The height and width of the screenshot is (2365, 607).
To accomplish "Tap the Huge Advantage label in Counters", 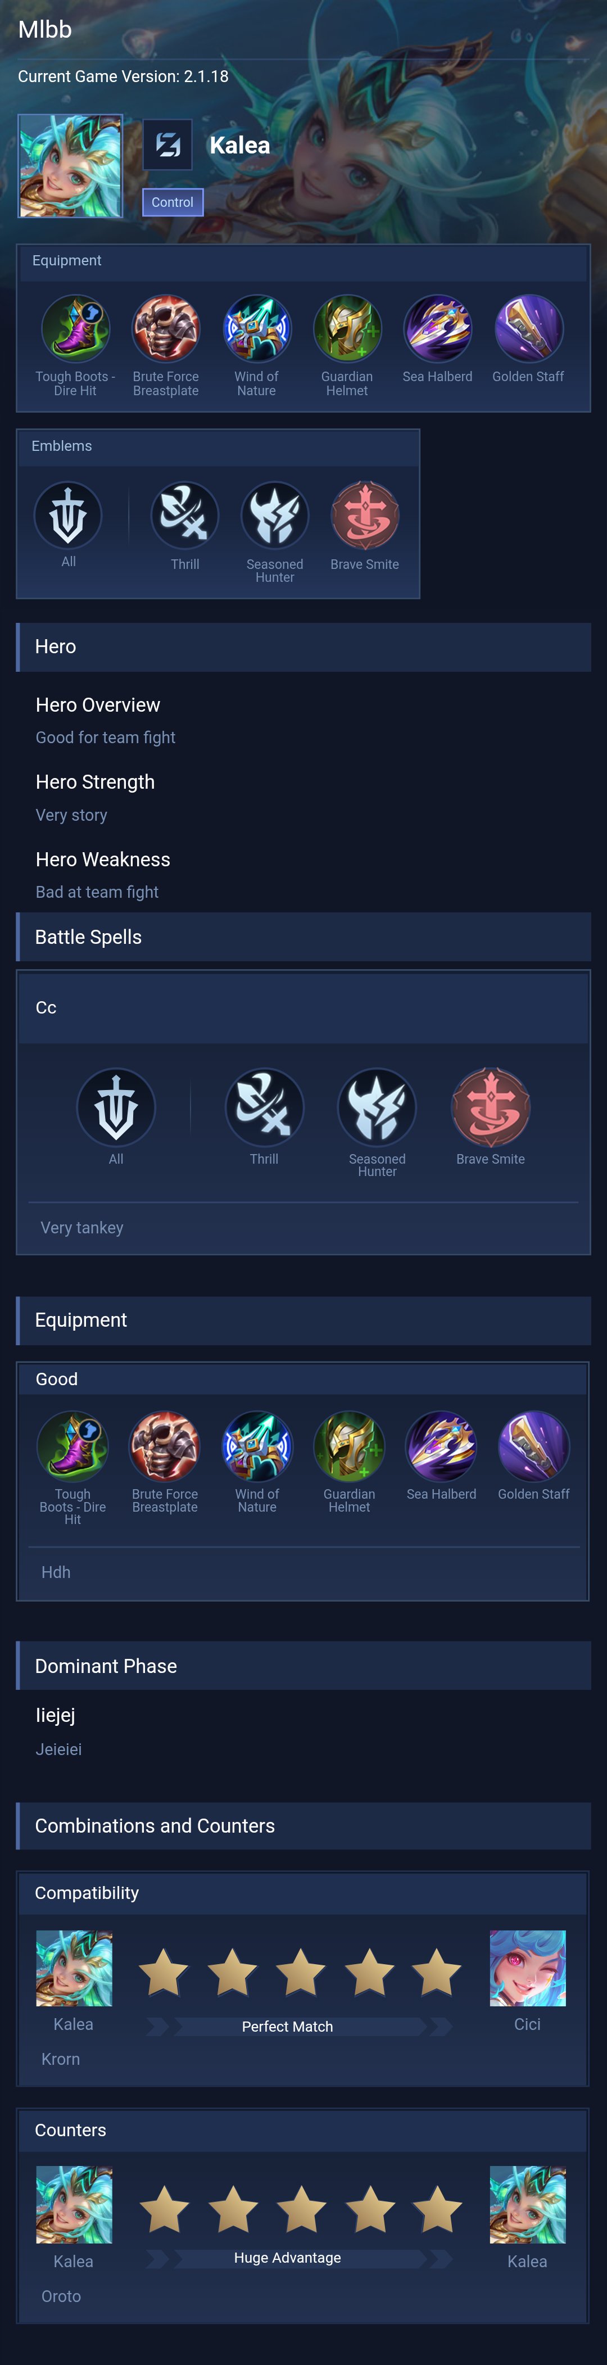I will coord(287,2258).
